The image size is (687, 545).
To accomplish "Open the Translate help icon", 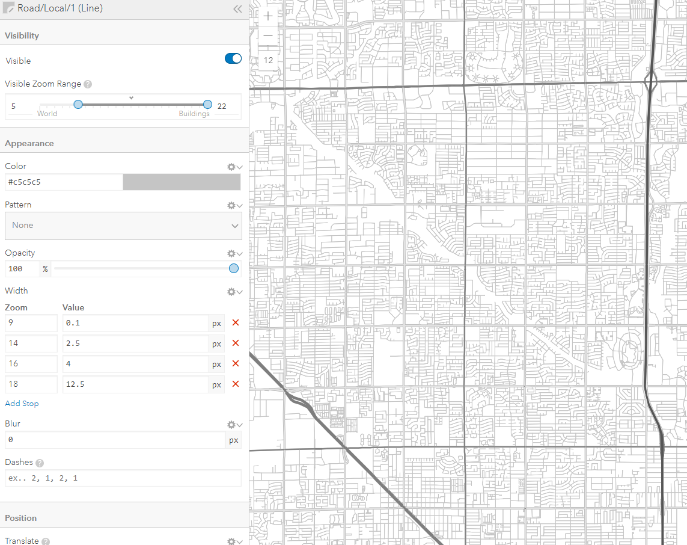I will [x=46, y=541].
